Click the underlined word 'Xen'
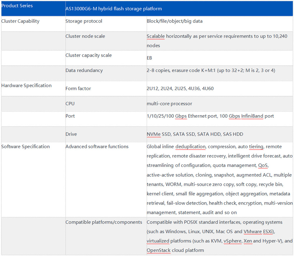 (248, 241)
